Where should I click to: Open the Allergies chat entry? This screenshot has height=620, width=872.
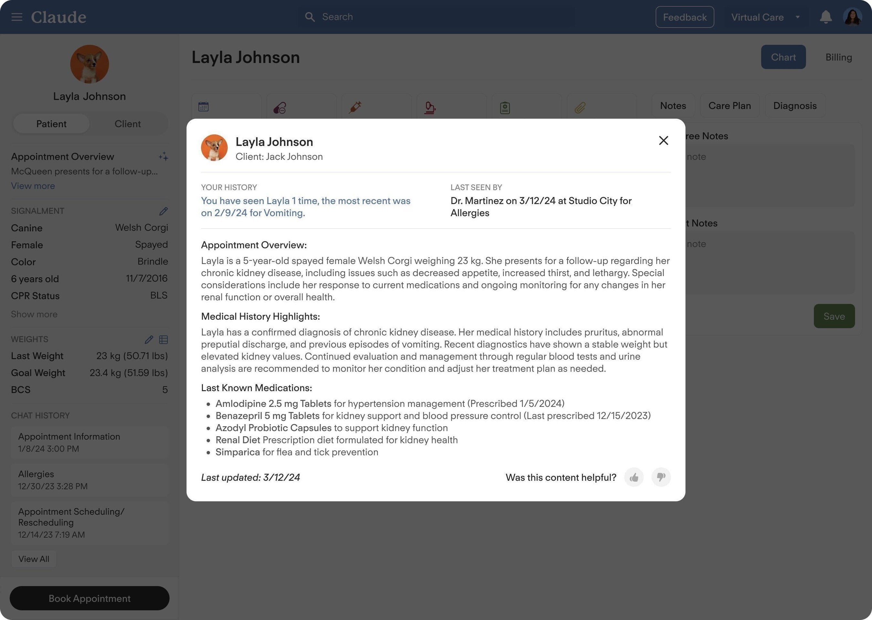(x=89, y=480)
